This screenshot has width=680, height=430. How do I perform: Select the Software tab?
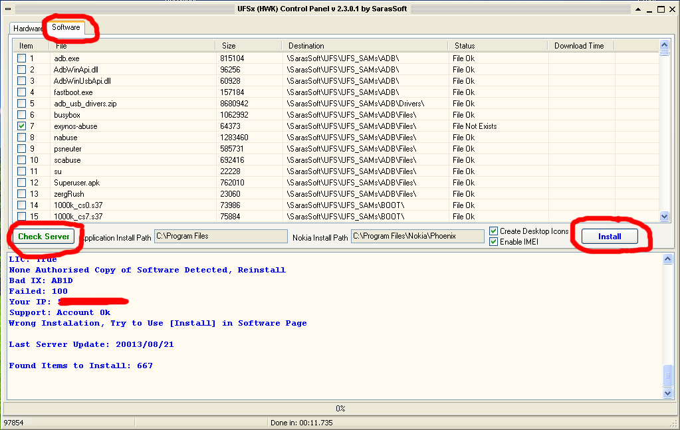pos(66,27)
